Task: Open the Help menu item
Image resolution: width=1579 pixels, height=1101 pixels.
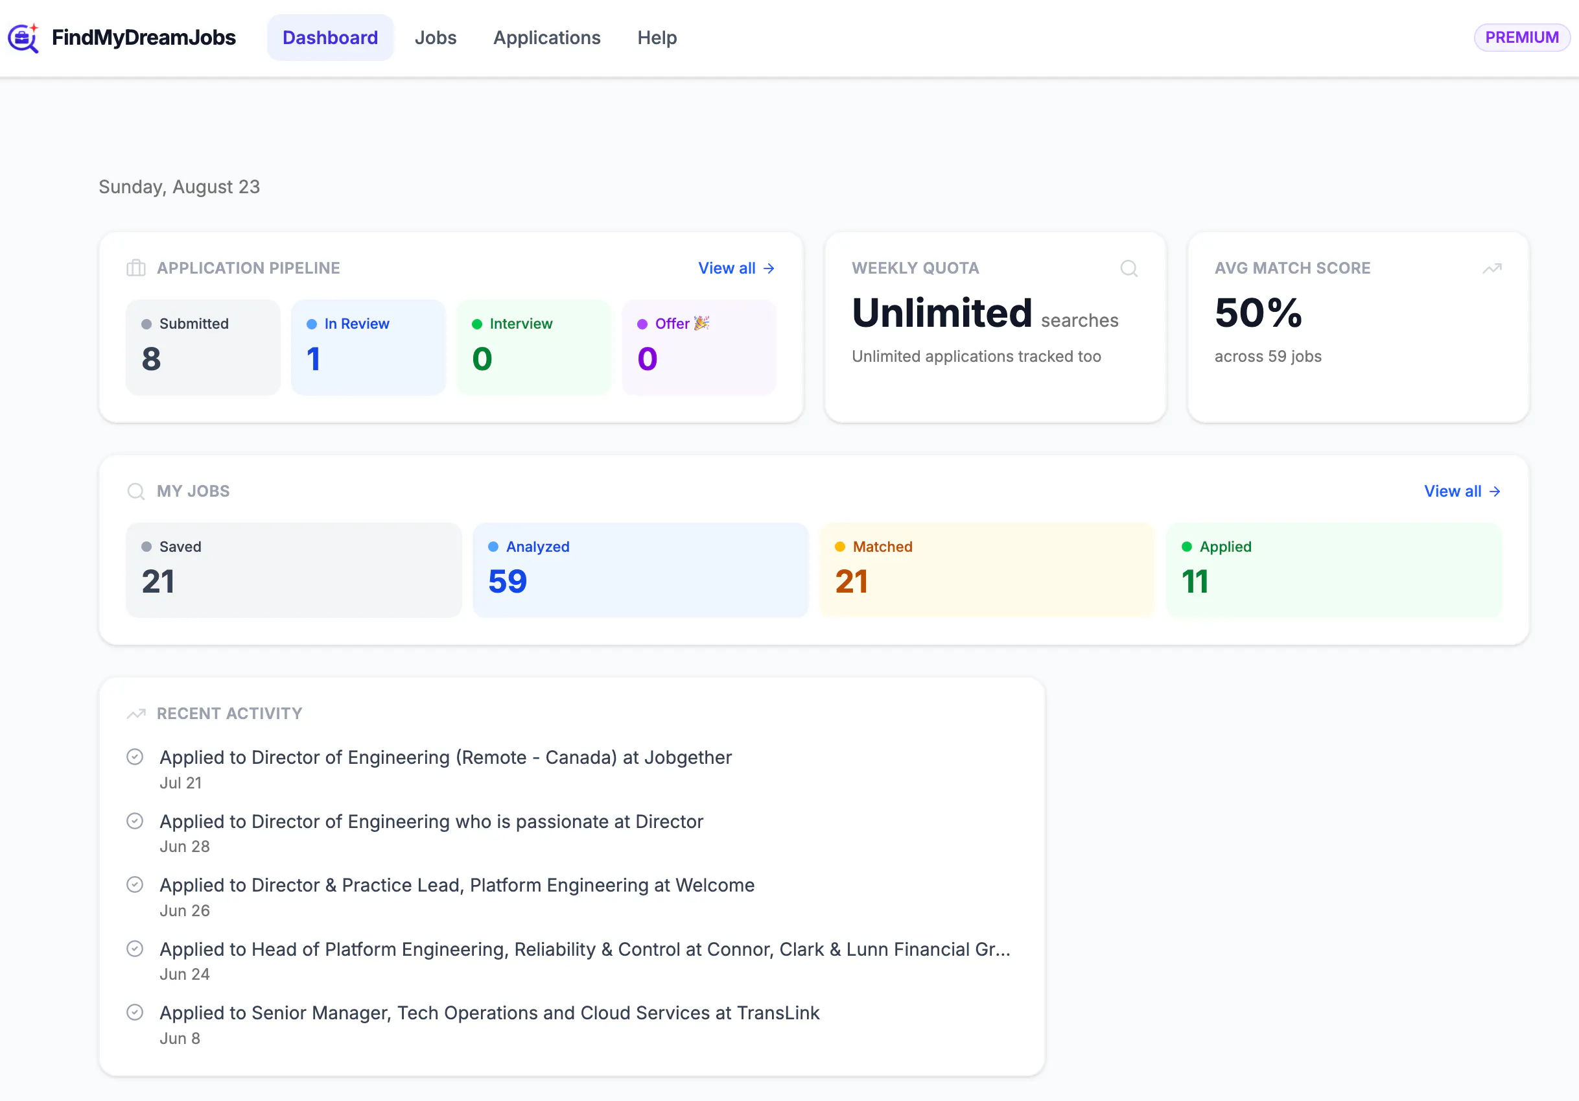Action: [x=657, y=38]
